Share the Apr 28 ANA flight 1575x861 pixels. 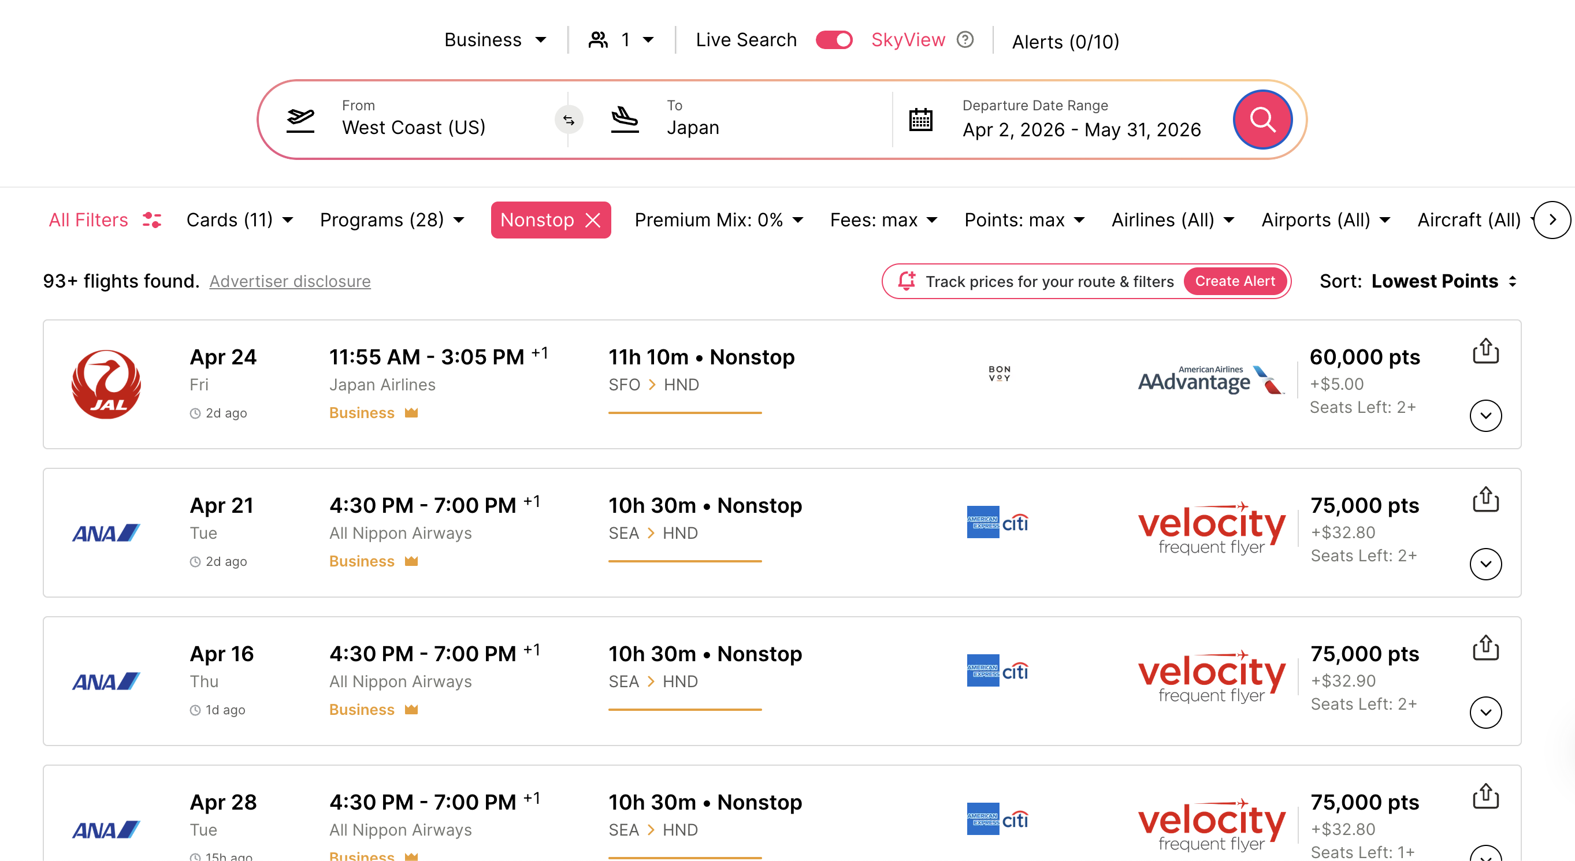point(1485,796)
